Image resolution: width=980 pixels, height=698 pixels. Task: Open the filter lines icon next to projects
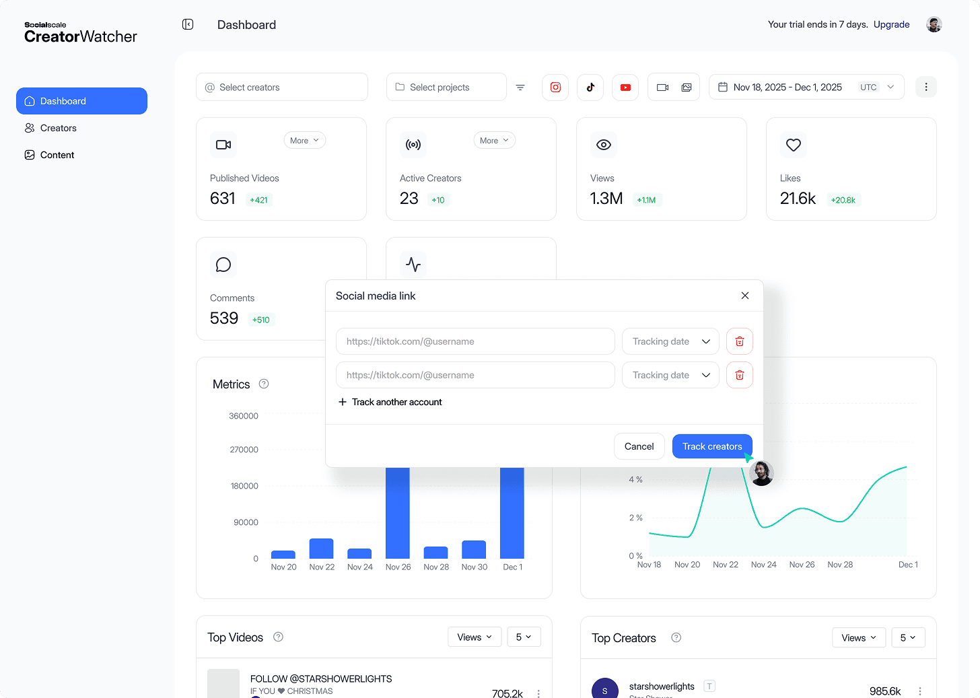coord(520,88)
